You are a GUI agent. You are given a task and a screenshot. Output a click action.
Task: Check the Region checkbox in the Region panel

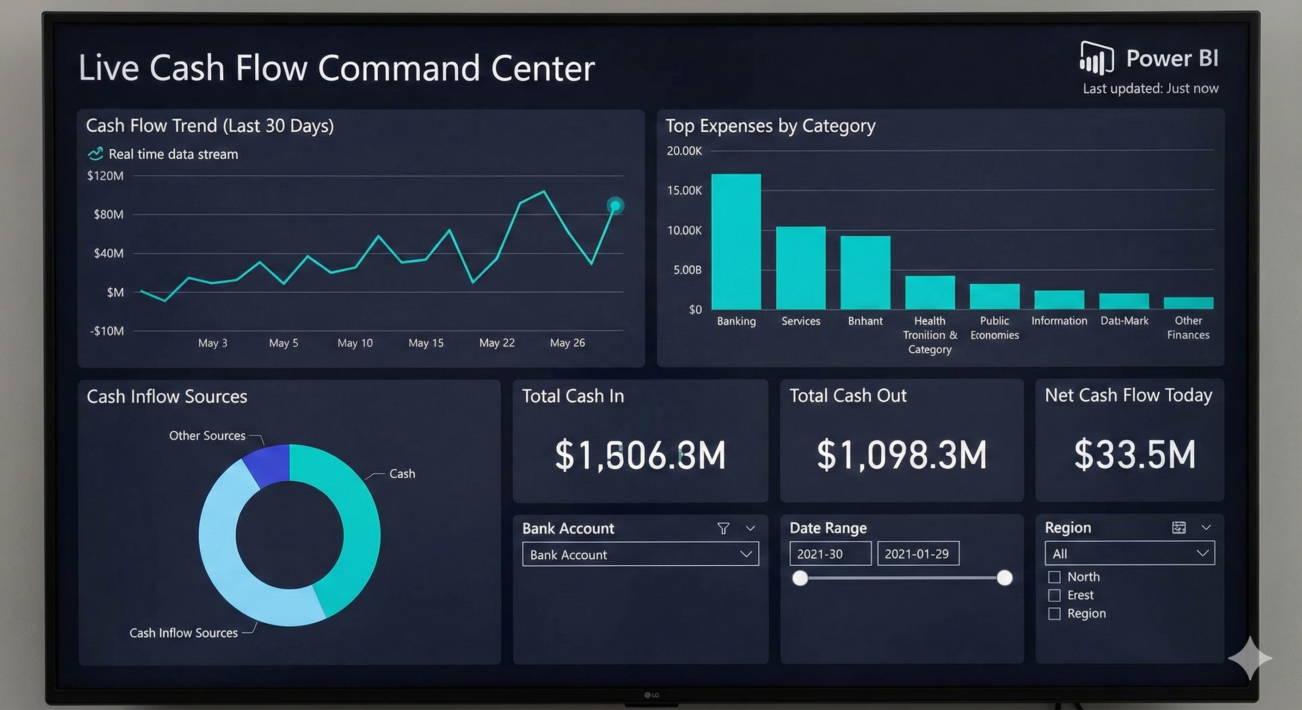coord(1056,613)
